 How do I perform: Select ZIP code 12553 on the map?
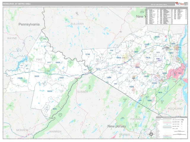point(171,53)
